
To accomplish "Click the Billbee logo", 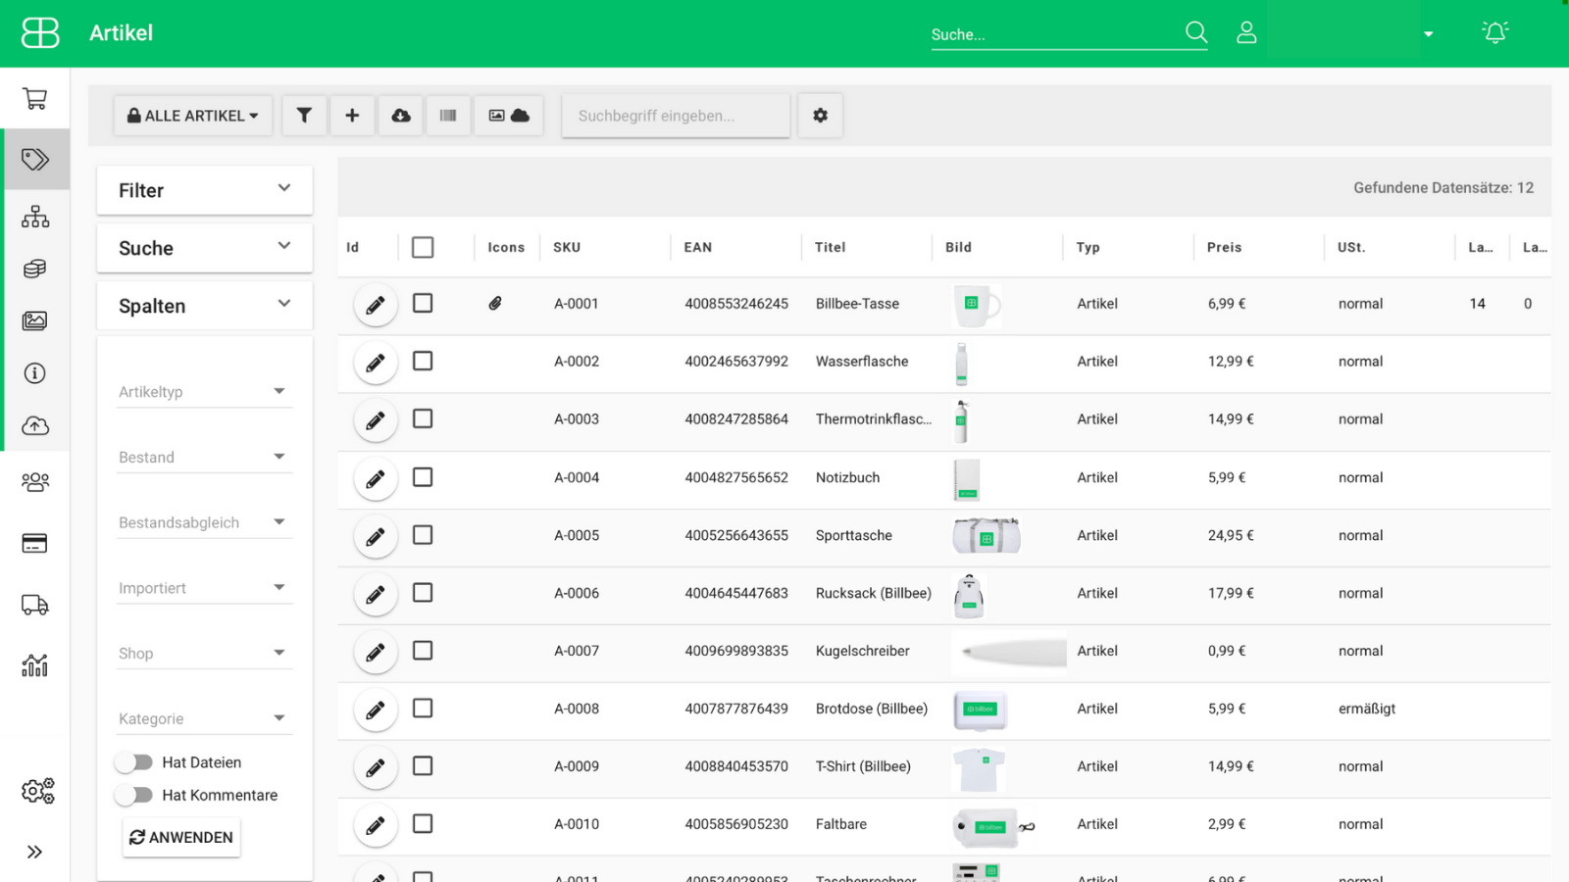I will (40, 32).
